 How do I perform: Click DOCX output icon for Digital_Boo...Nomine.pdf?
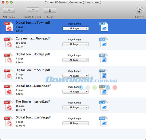pos(104,90)
